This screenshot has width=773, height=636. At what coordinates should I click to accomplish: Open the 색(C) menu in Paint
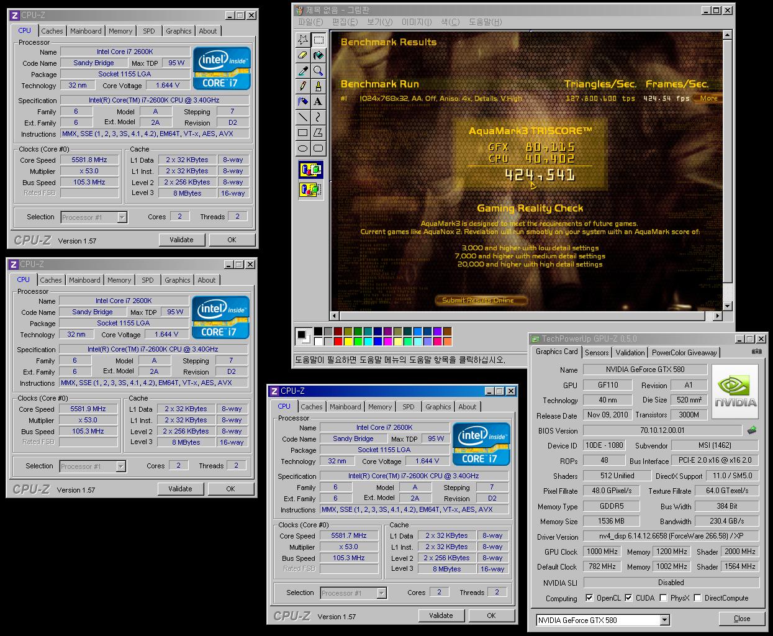coord(450,22)
